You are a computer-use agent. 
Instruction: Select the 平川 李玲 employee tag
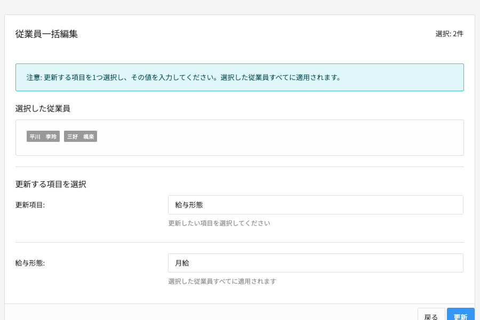43,137
